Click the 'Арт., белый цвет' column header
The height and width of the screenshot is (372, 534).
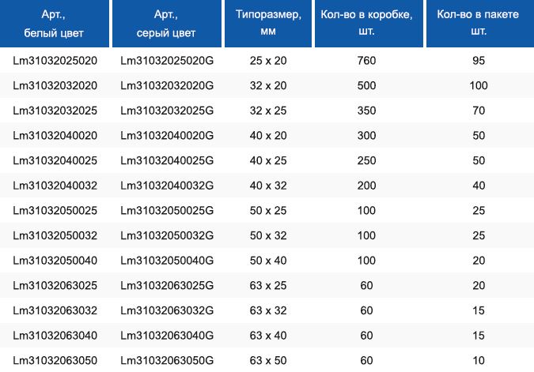(x=54, y=24)
